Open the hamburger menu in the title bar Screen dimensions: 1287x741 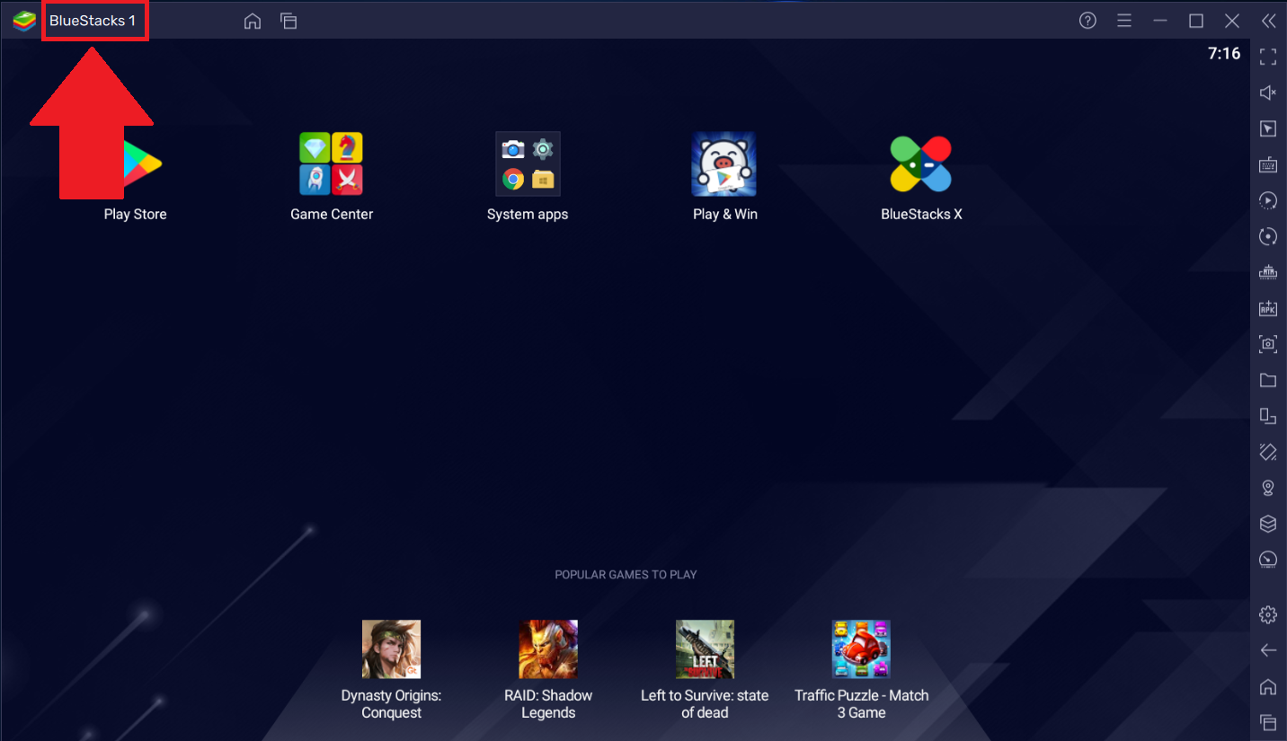coord(1123,21)
